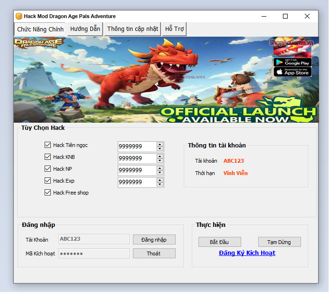Close the Hack Mod window
The width and height of the screenshot is (329, 293).
point(307,16)
